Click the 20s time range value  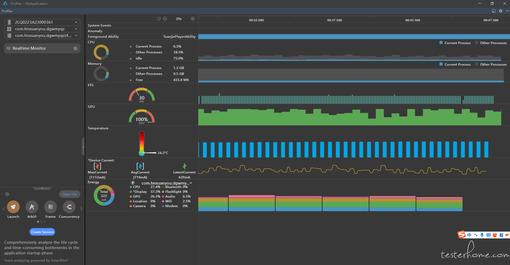[179, 19]
